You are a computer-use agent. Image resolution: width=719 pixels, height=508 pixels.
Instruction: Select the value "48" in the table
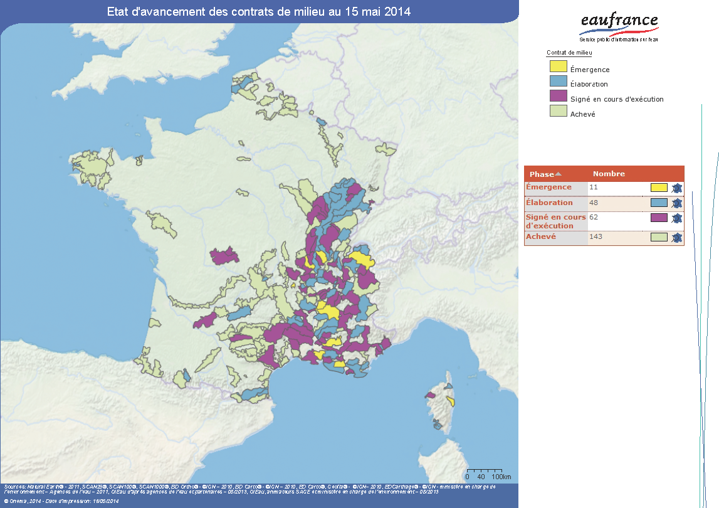(594, 203)
